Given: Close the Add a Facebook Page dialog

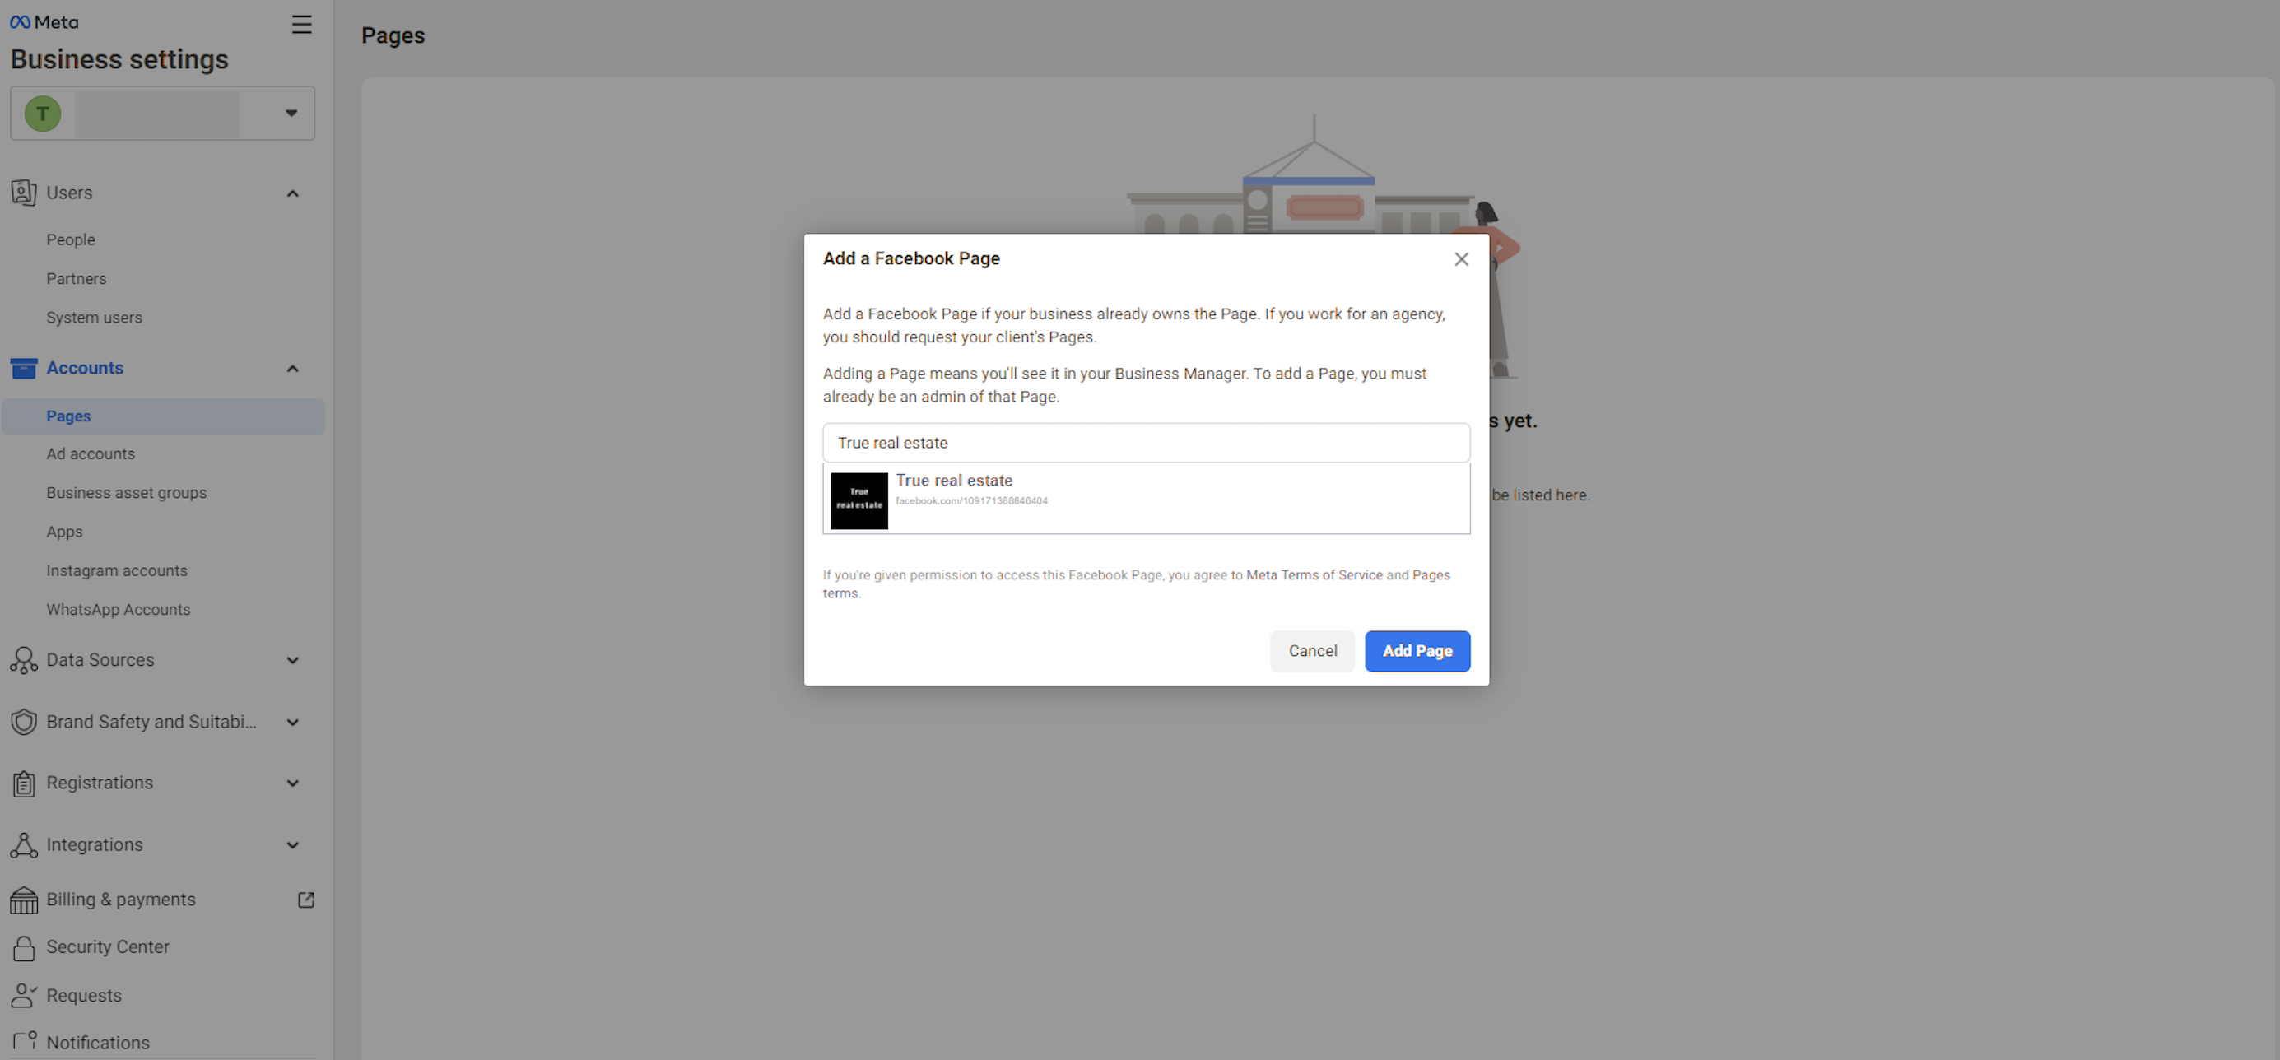Looking at the screenshot, I should pyautogui.click(x=1461, y=259).
